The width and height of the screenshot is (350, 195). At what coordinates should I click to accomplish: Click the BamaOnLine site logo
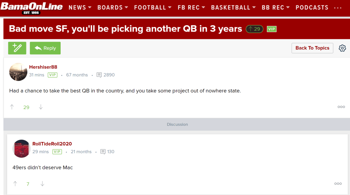point(32,7)
